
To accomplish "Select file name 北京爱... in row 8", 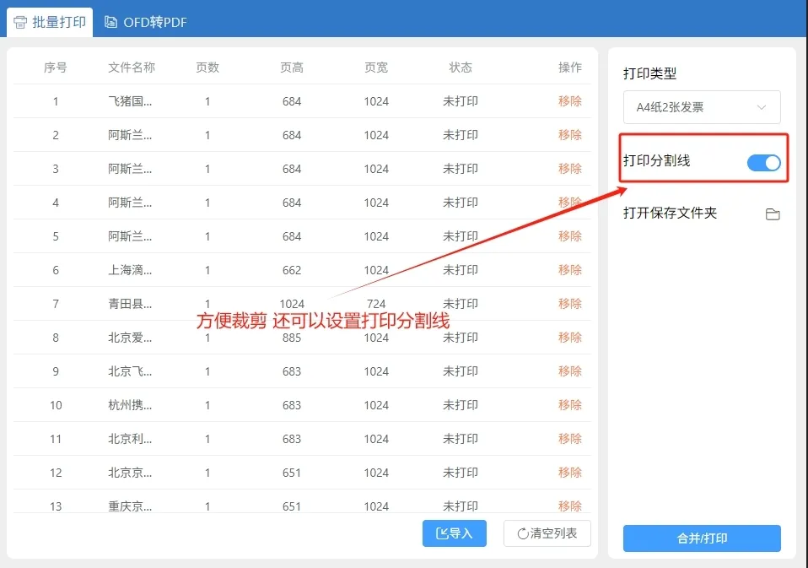I will [x=130, y=338].
